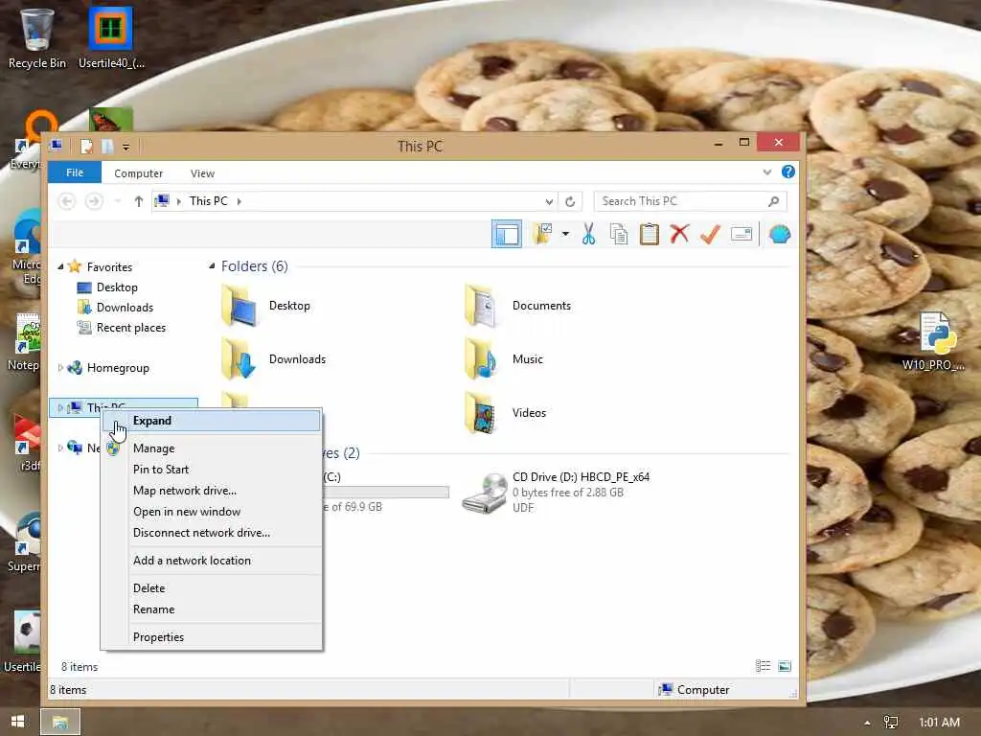Click the Rename toolbar icon
The height and width of the screenshot is (736, 981).
[x=741, y=234]
